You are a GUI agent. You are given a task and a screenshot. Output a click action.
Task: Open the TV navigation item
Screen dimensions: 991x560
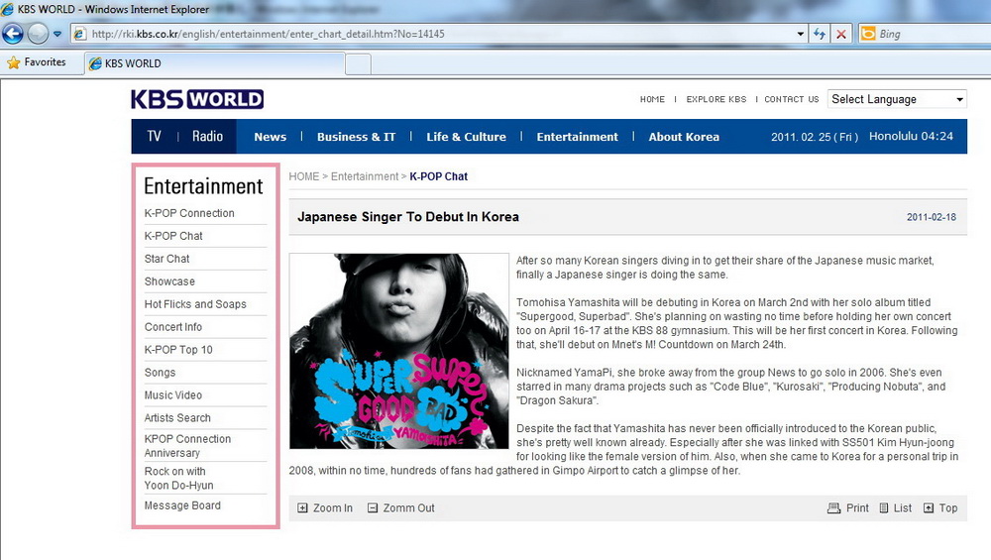point(155,137)
